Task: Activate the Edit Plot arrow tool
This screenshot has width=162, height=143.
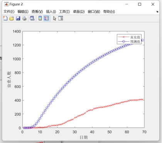Action: pyautogui.click(x=54, y=19)
